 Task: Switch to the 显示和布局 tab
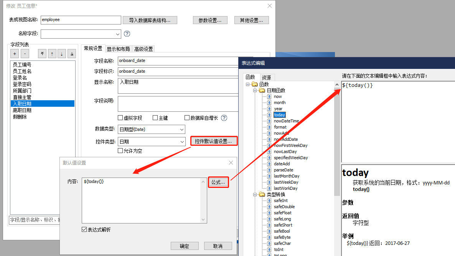118,49
